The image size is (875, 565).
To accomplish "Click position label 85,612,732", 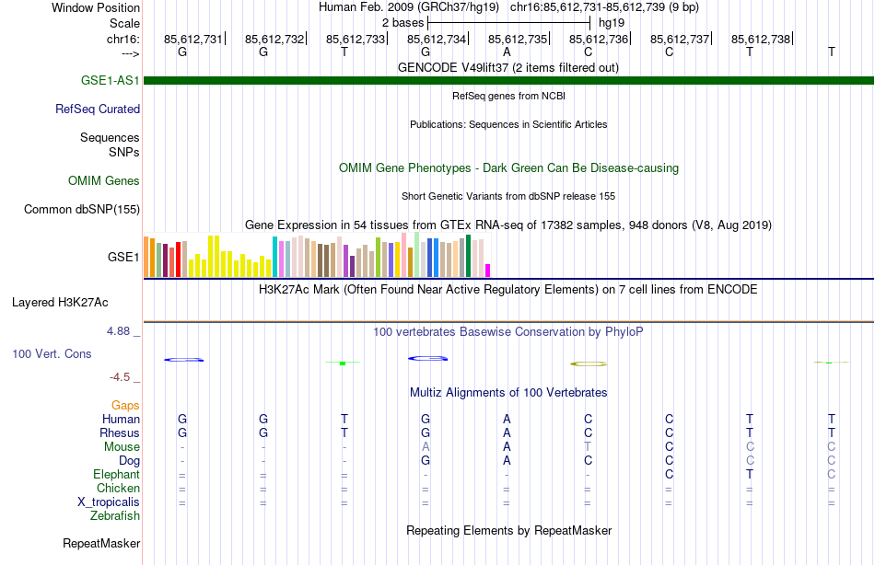I will (274, 39).
